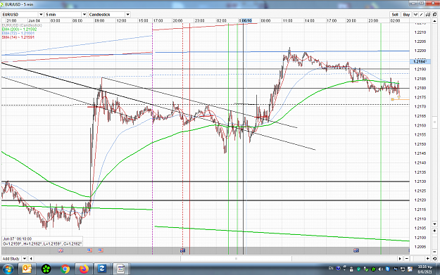This screenshot has height=275, width=440.
Task: Click the Australian flag marker near 20:00 Jun 04
Action: (x=182, y=250)
